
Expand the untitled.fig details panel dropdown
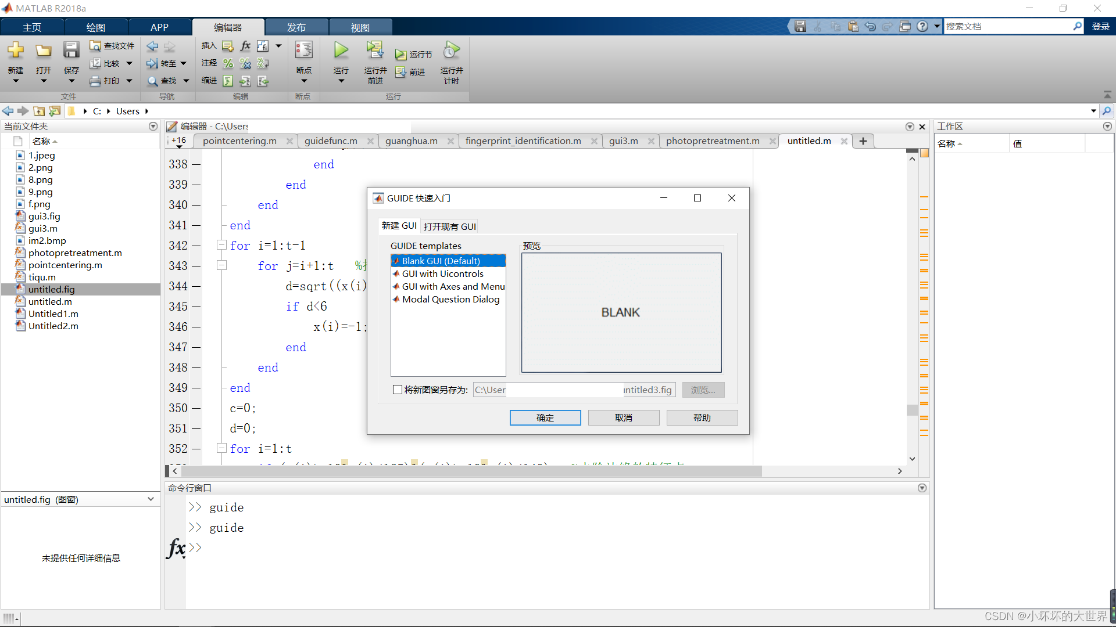(x=151, y=499)
